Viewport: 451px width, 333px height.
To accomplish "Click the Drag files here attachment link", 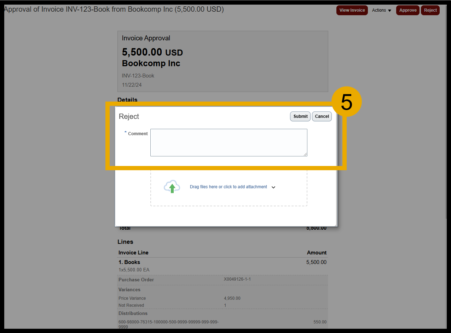I will click(228, 187).
